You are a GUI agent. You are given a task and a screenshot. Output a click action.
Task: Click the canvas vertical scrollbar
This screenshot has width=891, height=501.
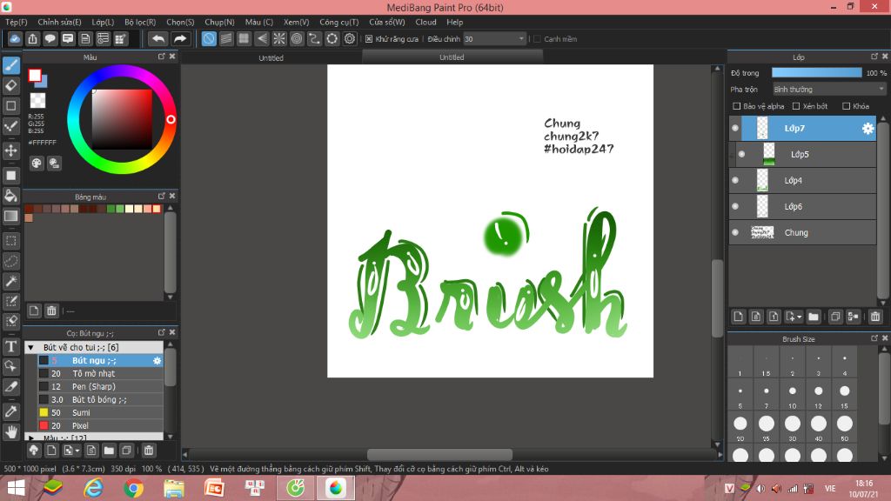(x=717, y=298)
